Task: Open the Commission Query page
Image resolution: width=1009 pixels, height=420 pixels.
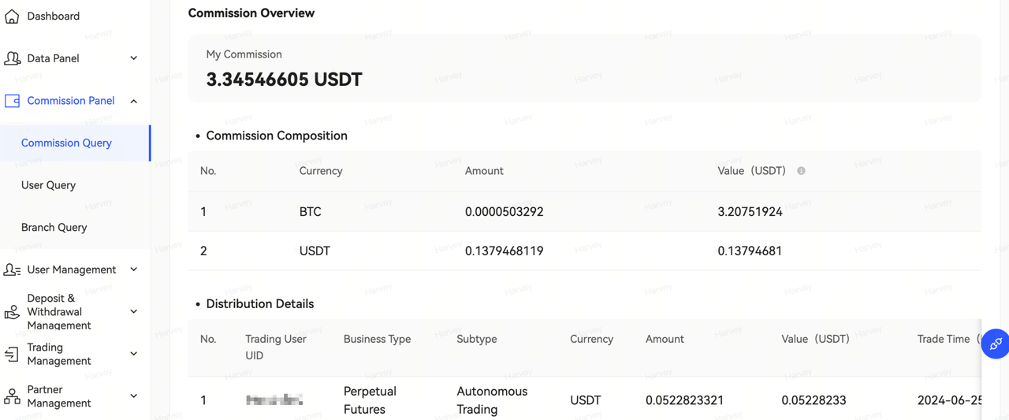Action: pyautogui.click(x=66, y=143)
